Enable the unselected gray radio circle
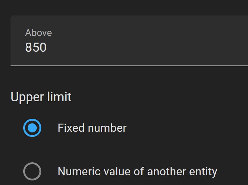Viewport: 248px width, 185px height. [32, 171]
